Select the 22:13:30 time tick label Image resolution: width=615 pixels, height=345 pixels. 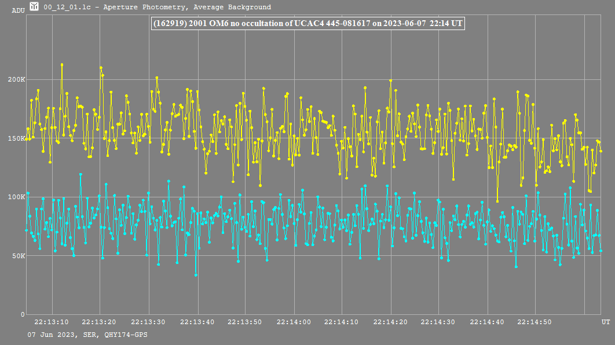(x=148, y=322)
